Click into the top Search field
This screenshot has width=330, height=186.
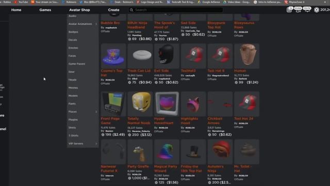[175, 10]
